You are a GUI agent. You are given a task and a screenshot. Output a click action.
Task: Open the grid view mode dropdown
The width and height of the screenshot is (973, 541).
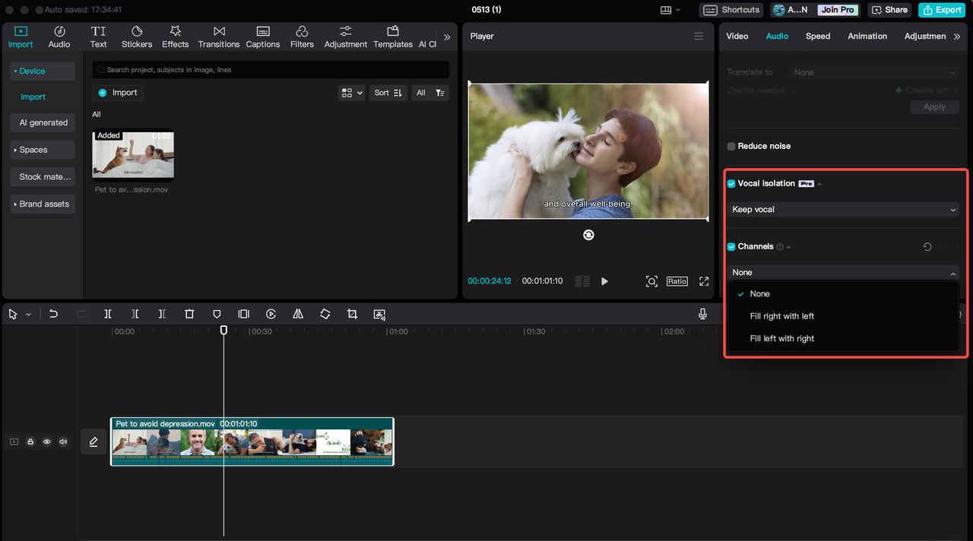click(x=352, y=93)
